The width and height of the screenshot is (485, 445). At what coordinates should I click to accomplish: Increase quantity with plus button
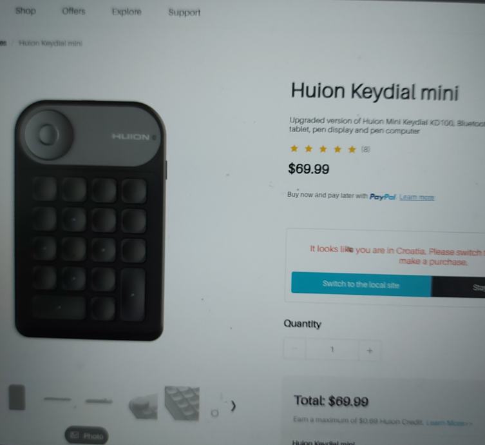pyautogui.click(x=369, y=351)
